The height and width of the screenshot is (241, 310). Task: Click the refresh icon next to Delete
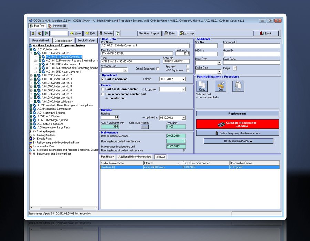tap(118, 33)
